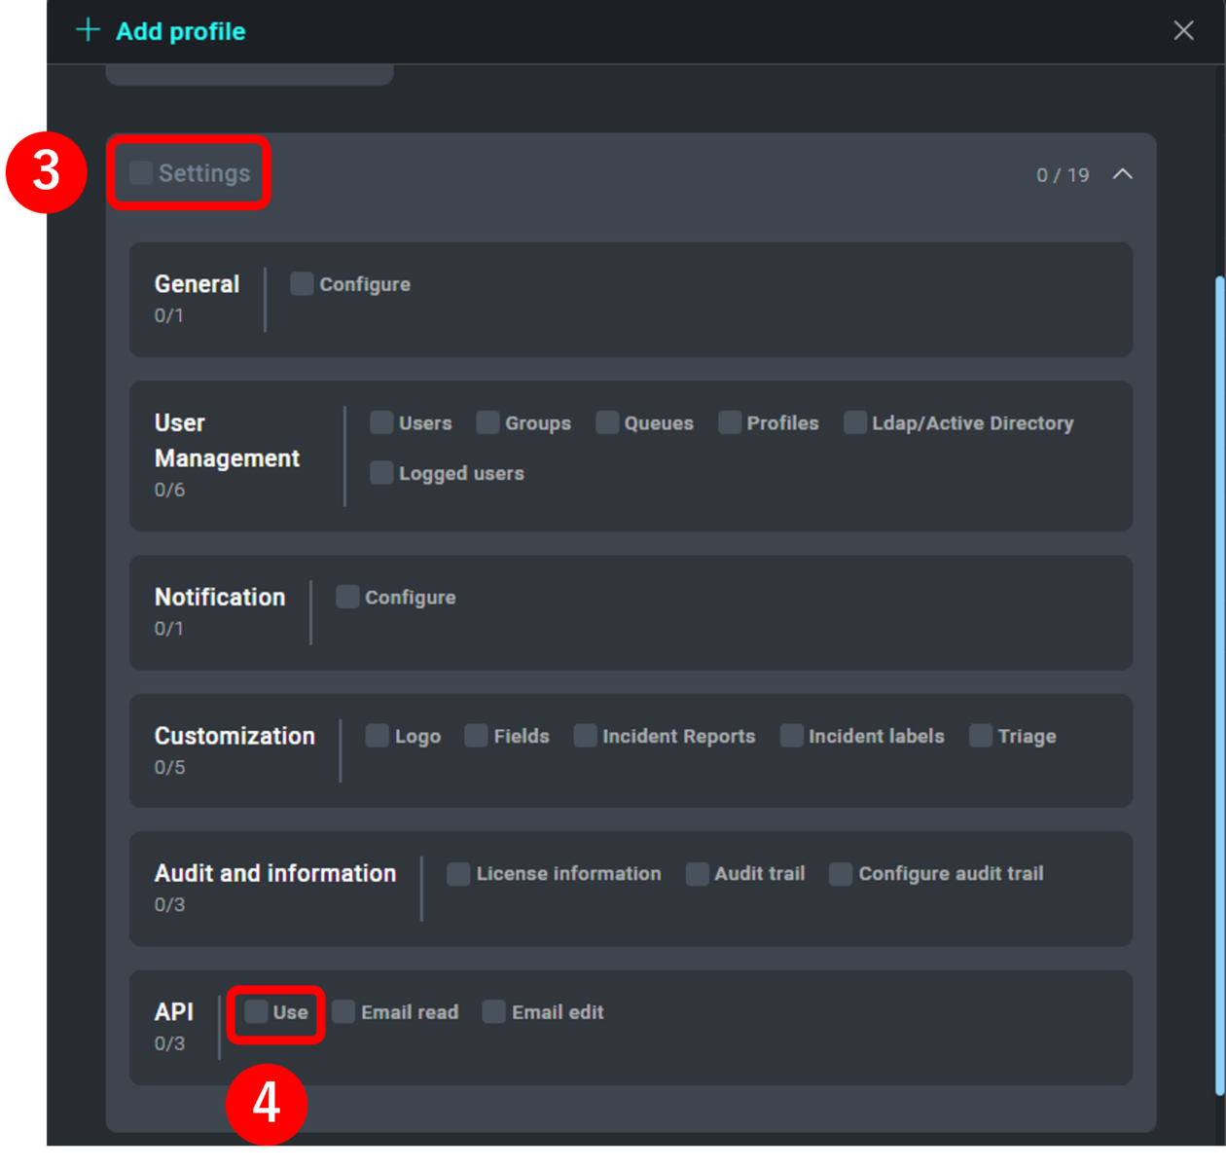Screen dimensions: 1226x1168
Task: Enable Configure under Notification
Action: (x=347, y=597)
